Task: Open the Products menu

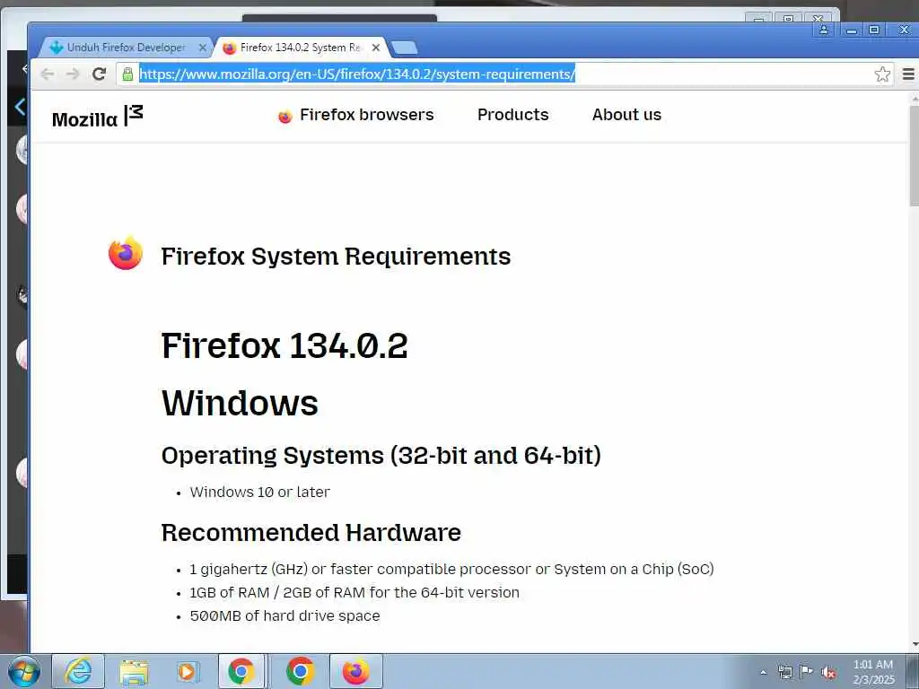Action: pos(512,115)
